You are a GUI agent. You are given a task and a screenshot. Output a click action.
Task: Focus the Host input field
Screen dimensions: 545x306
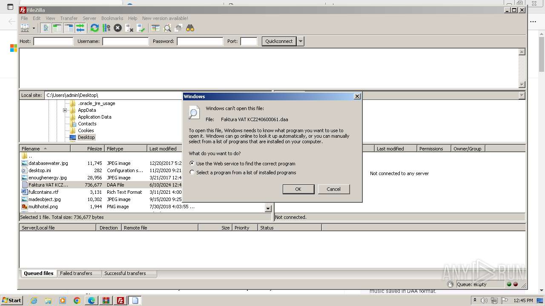click(53, 41)
